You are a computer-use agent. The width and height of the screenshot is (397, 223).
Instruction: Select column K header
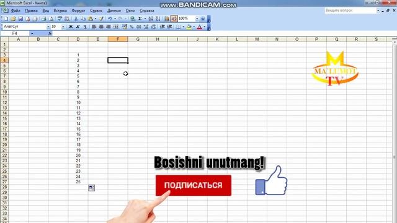217,39
